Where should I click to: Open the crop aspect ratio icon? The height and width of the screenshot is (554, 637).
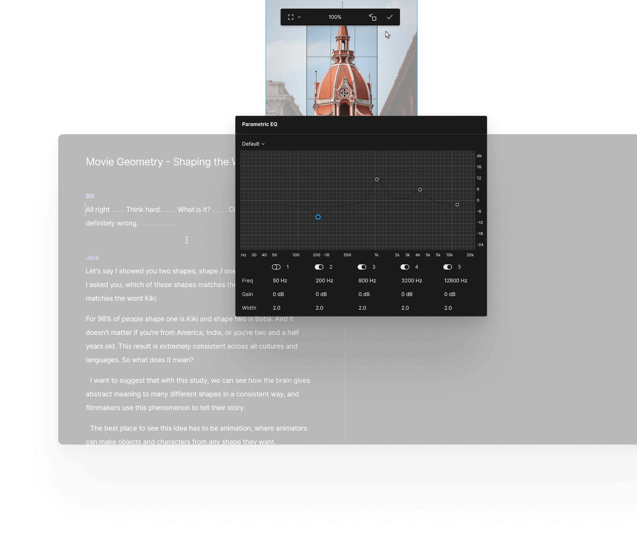pyautogui.click(x=291, y=17)
